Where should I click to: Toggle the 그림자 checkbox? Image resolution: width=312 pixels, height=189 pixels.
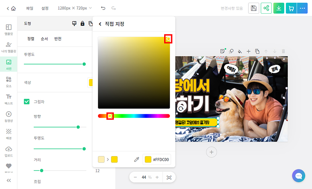[27, 101]
